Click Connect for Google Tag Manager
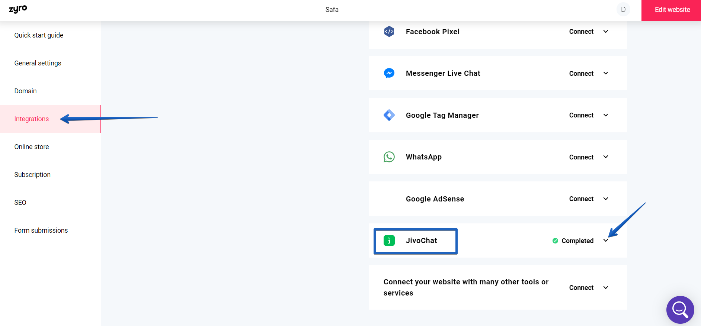This screenshot has width=701, height=326. point(581,115)
